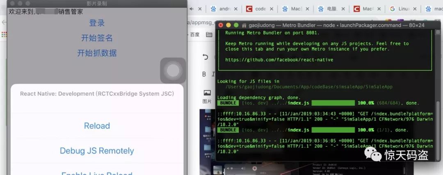Click the muted speaker icon on browser tab
443x175 pixels.
coord(192,9)
